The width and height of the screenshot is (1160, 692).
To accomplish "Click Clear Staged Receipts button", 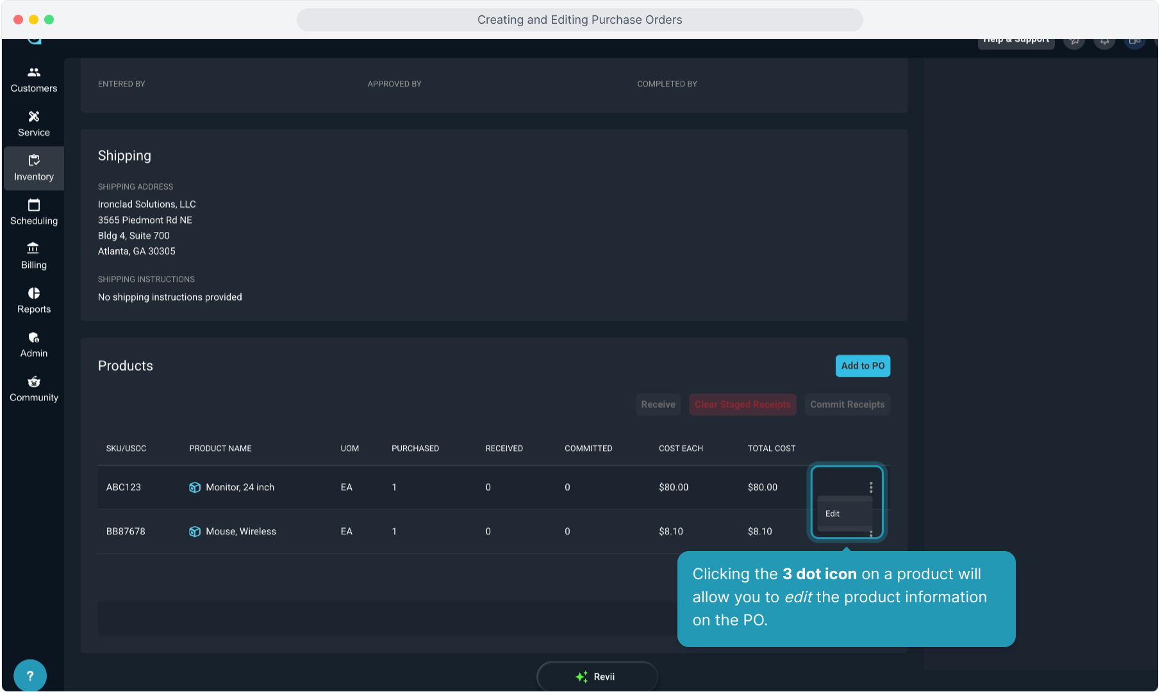I will click(742, 404).
